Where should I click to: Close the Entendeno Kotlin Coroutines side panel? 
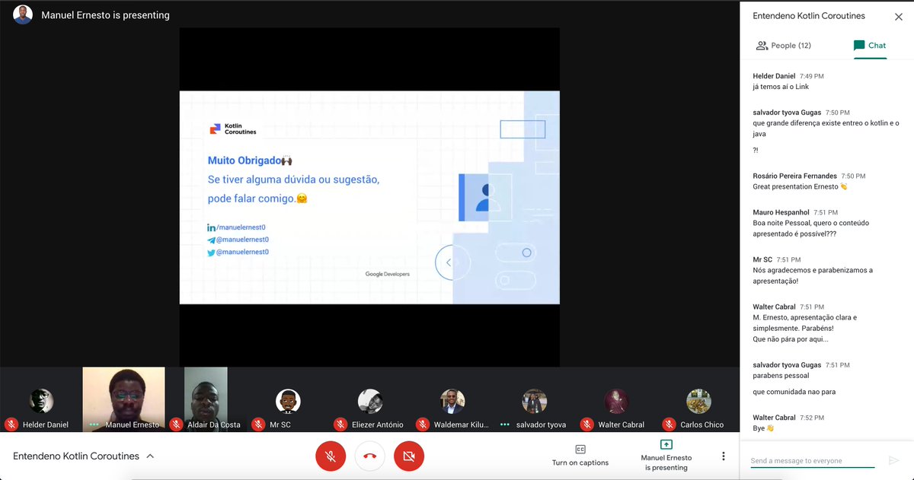pyautogui.click(x=899, y=16)
